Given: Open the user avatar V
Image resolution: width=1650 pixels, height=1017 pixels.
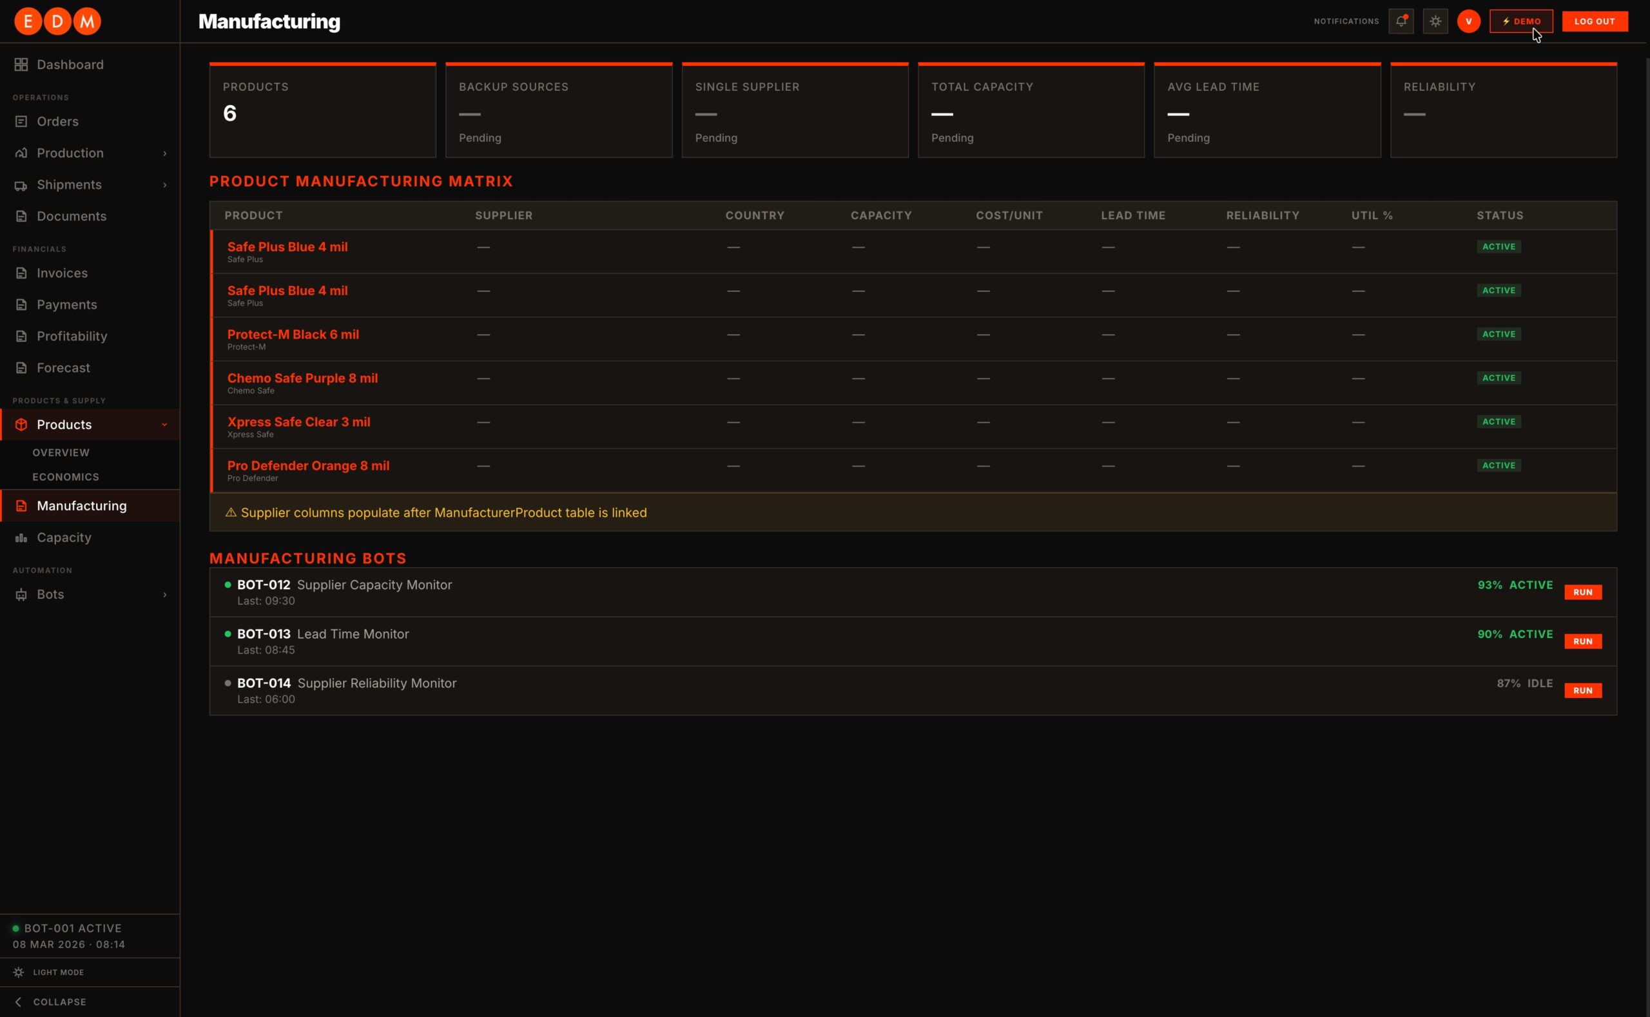Looking at the screenshot, I should point(1469,21).
